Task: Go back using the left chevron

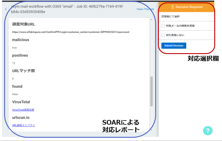Action: pyautogui.click(x=6, y=9)
